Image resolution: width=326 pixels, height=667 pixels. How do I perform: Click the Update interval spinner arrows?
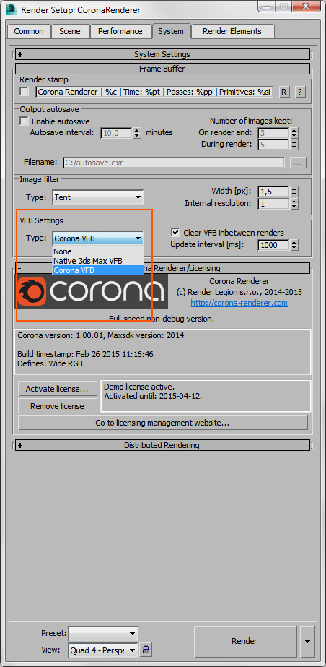tap(294, 244)
